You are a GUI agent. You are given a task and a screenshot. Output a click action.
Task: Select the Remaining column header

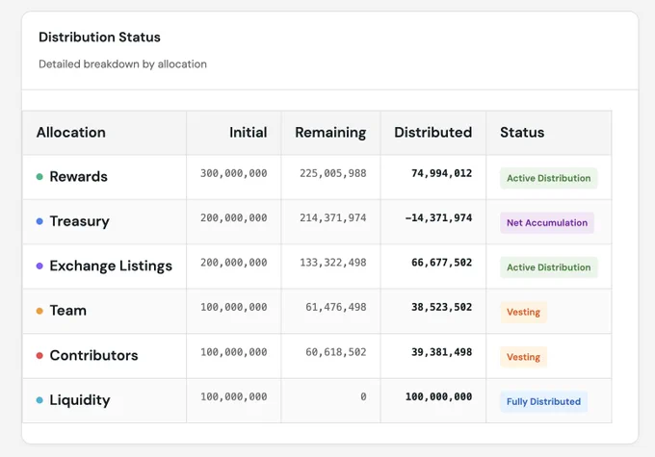[x=330, y=133]
